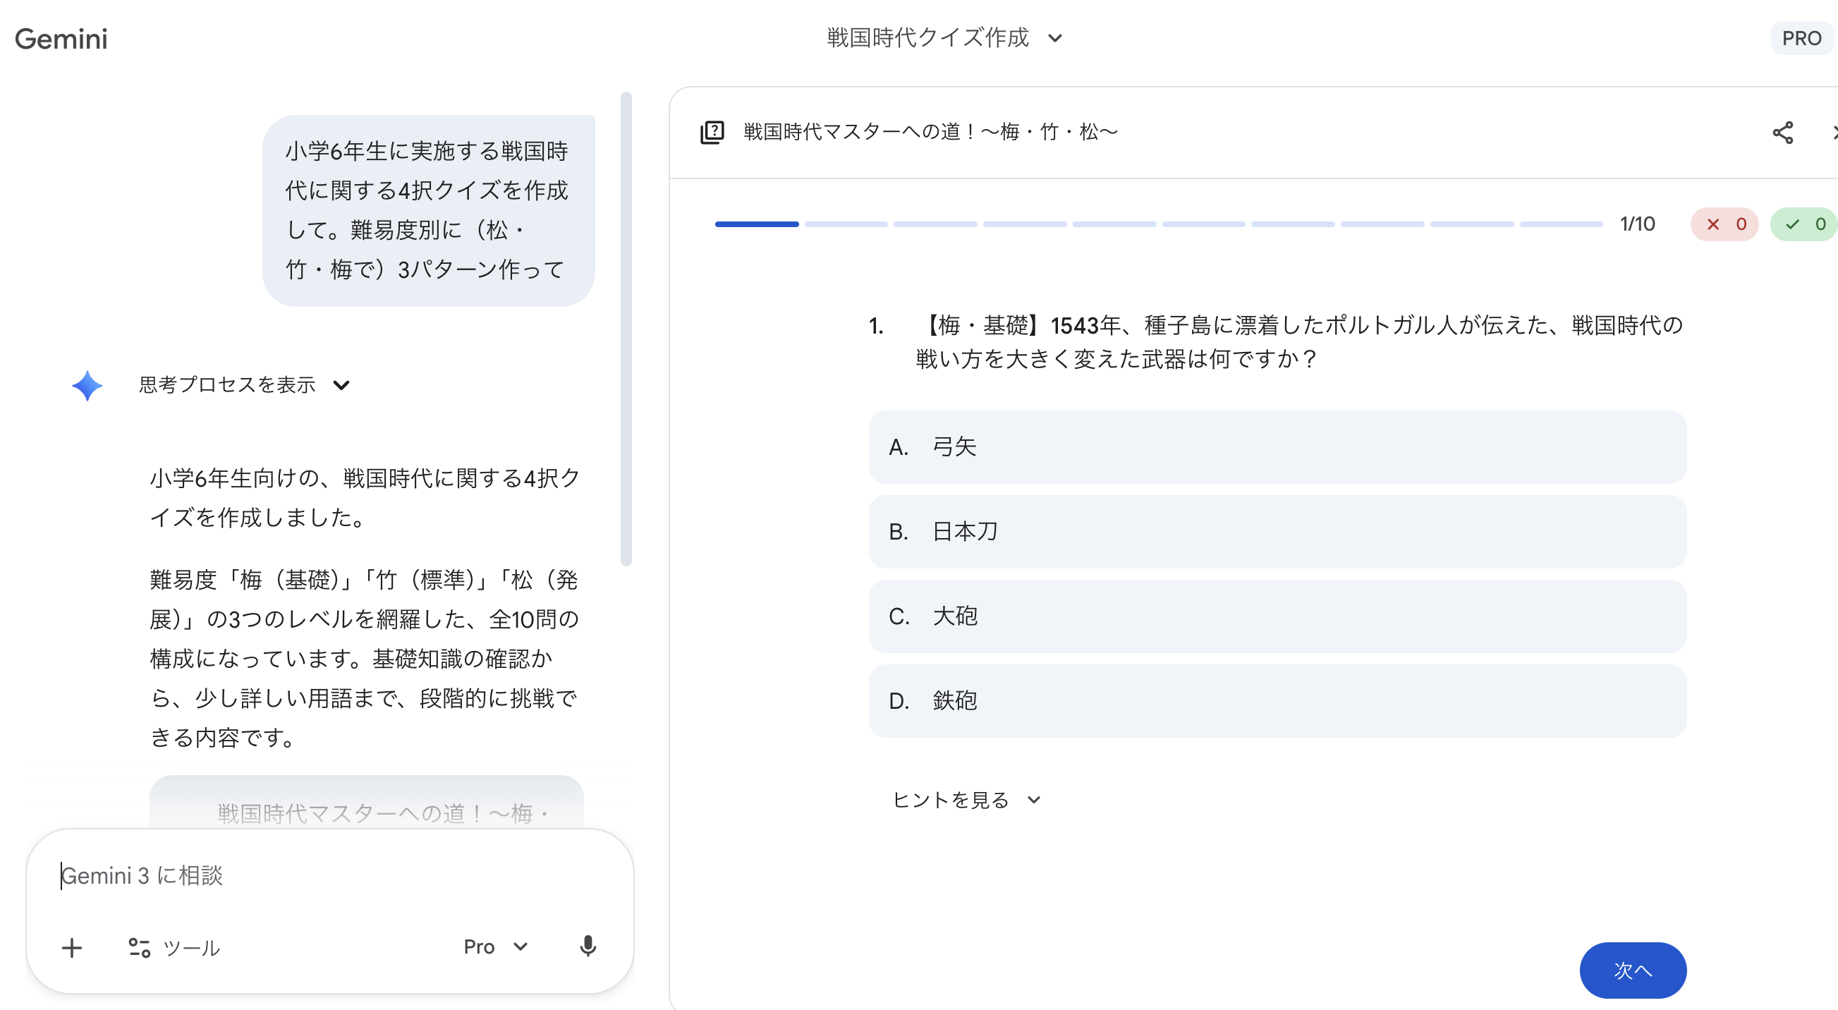The height and width of the screenshot is (1010, 1838).
Task: Choose answer C. 大砲
Action: [x=1277, y=616]
